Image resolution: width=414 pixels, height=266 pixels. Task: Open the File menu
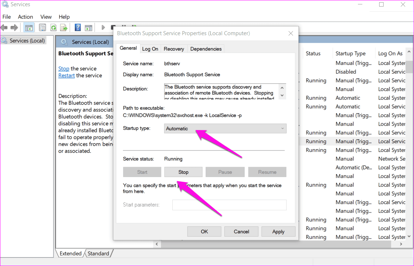7,17
